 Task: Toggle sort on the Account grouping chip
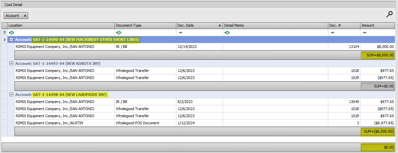[x=16, y=16]
